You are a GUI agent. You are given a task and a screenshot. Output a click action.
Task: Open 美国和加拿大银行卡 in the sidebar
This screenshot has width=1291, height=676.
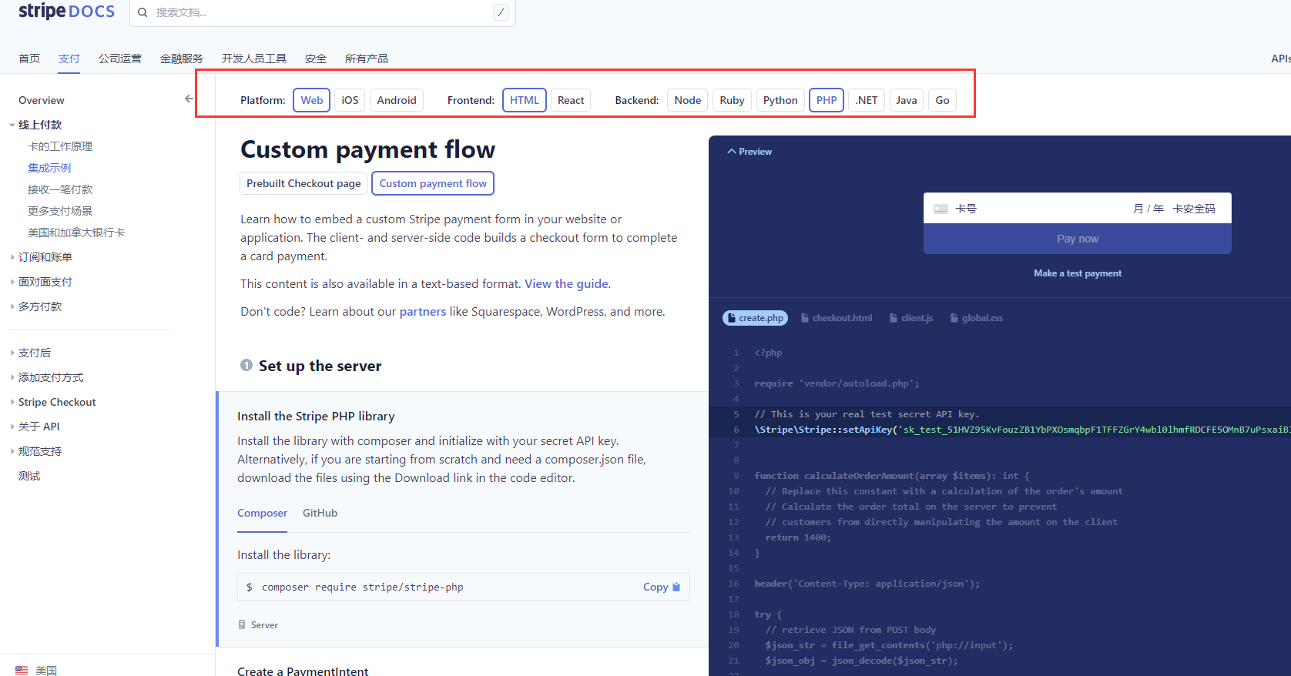[x=76, y=233]
